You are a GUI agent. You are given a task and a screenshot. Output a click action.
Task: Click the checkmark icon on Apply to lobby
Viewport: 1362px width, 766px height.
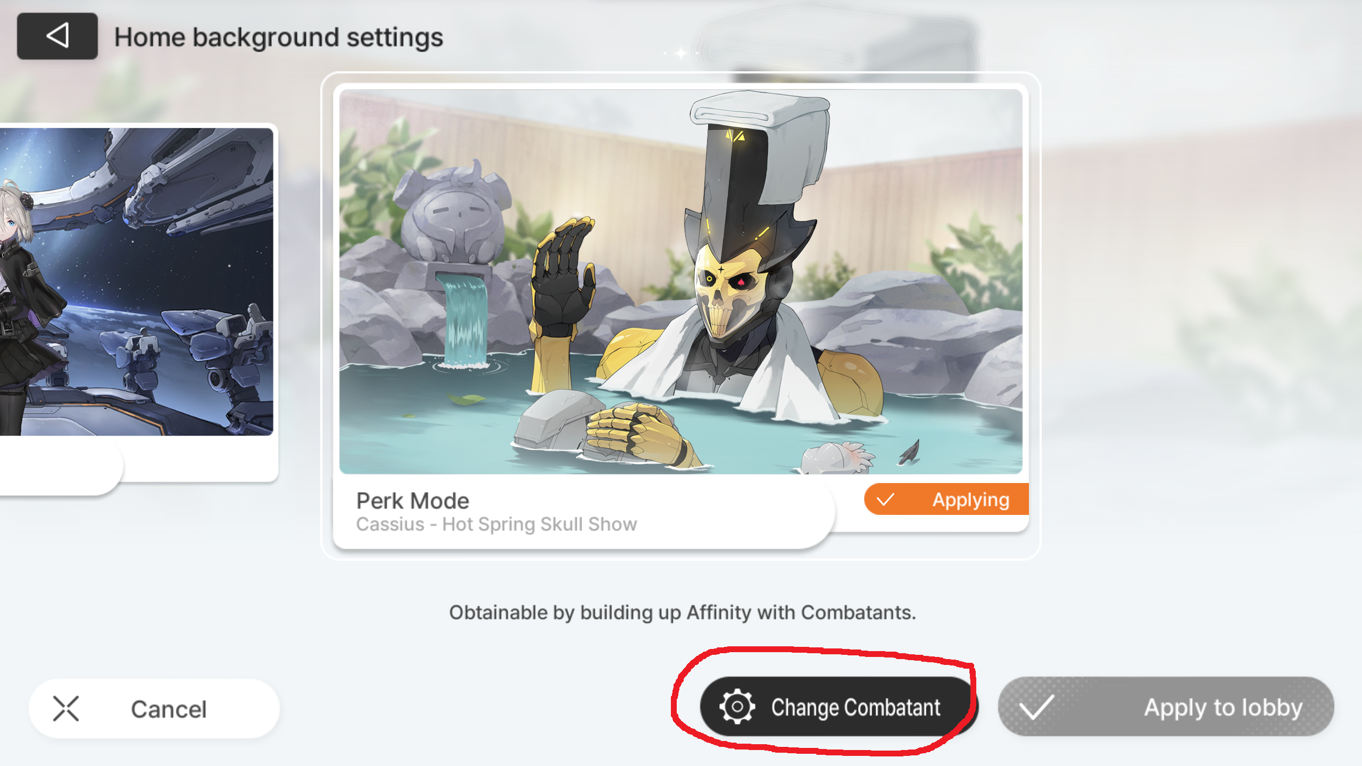tap(1036, 707)
